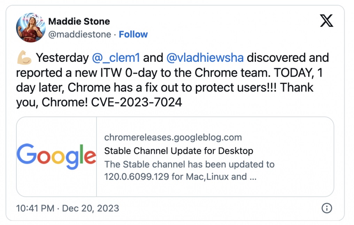The image size is (354, 225).
Task: Click the chromereleases.googleblog.com domain text
Action: pos(173,137)
